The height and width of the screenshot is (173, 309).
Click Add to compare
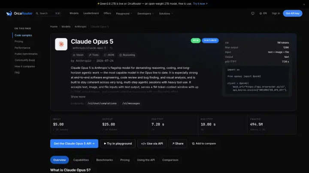204,144
